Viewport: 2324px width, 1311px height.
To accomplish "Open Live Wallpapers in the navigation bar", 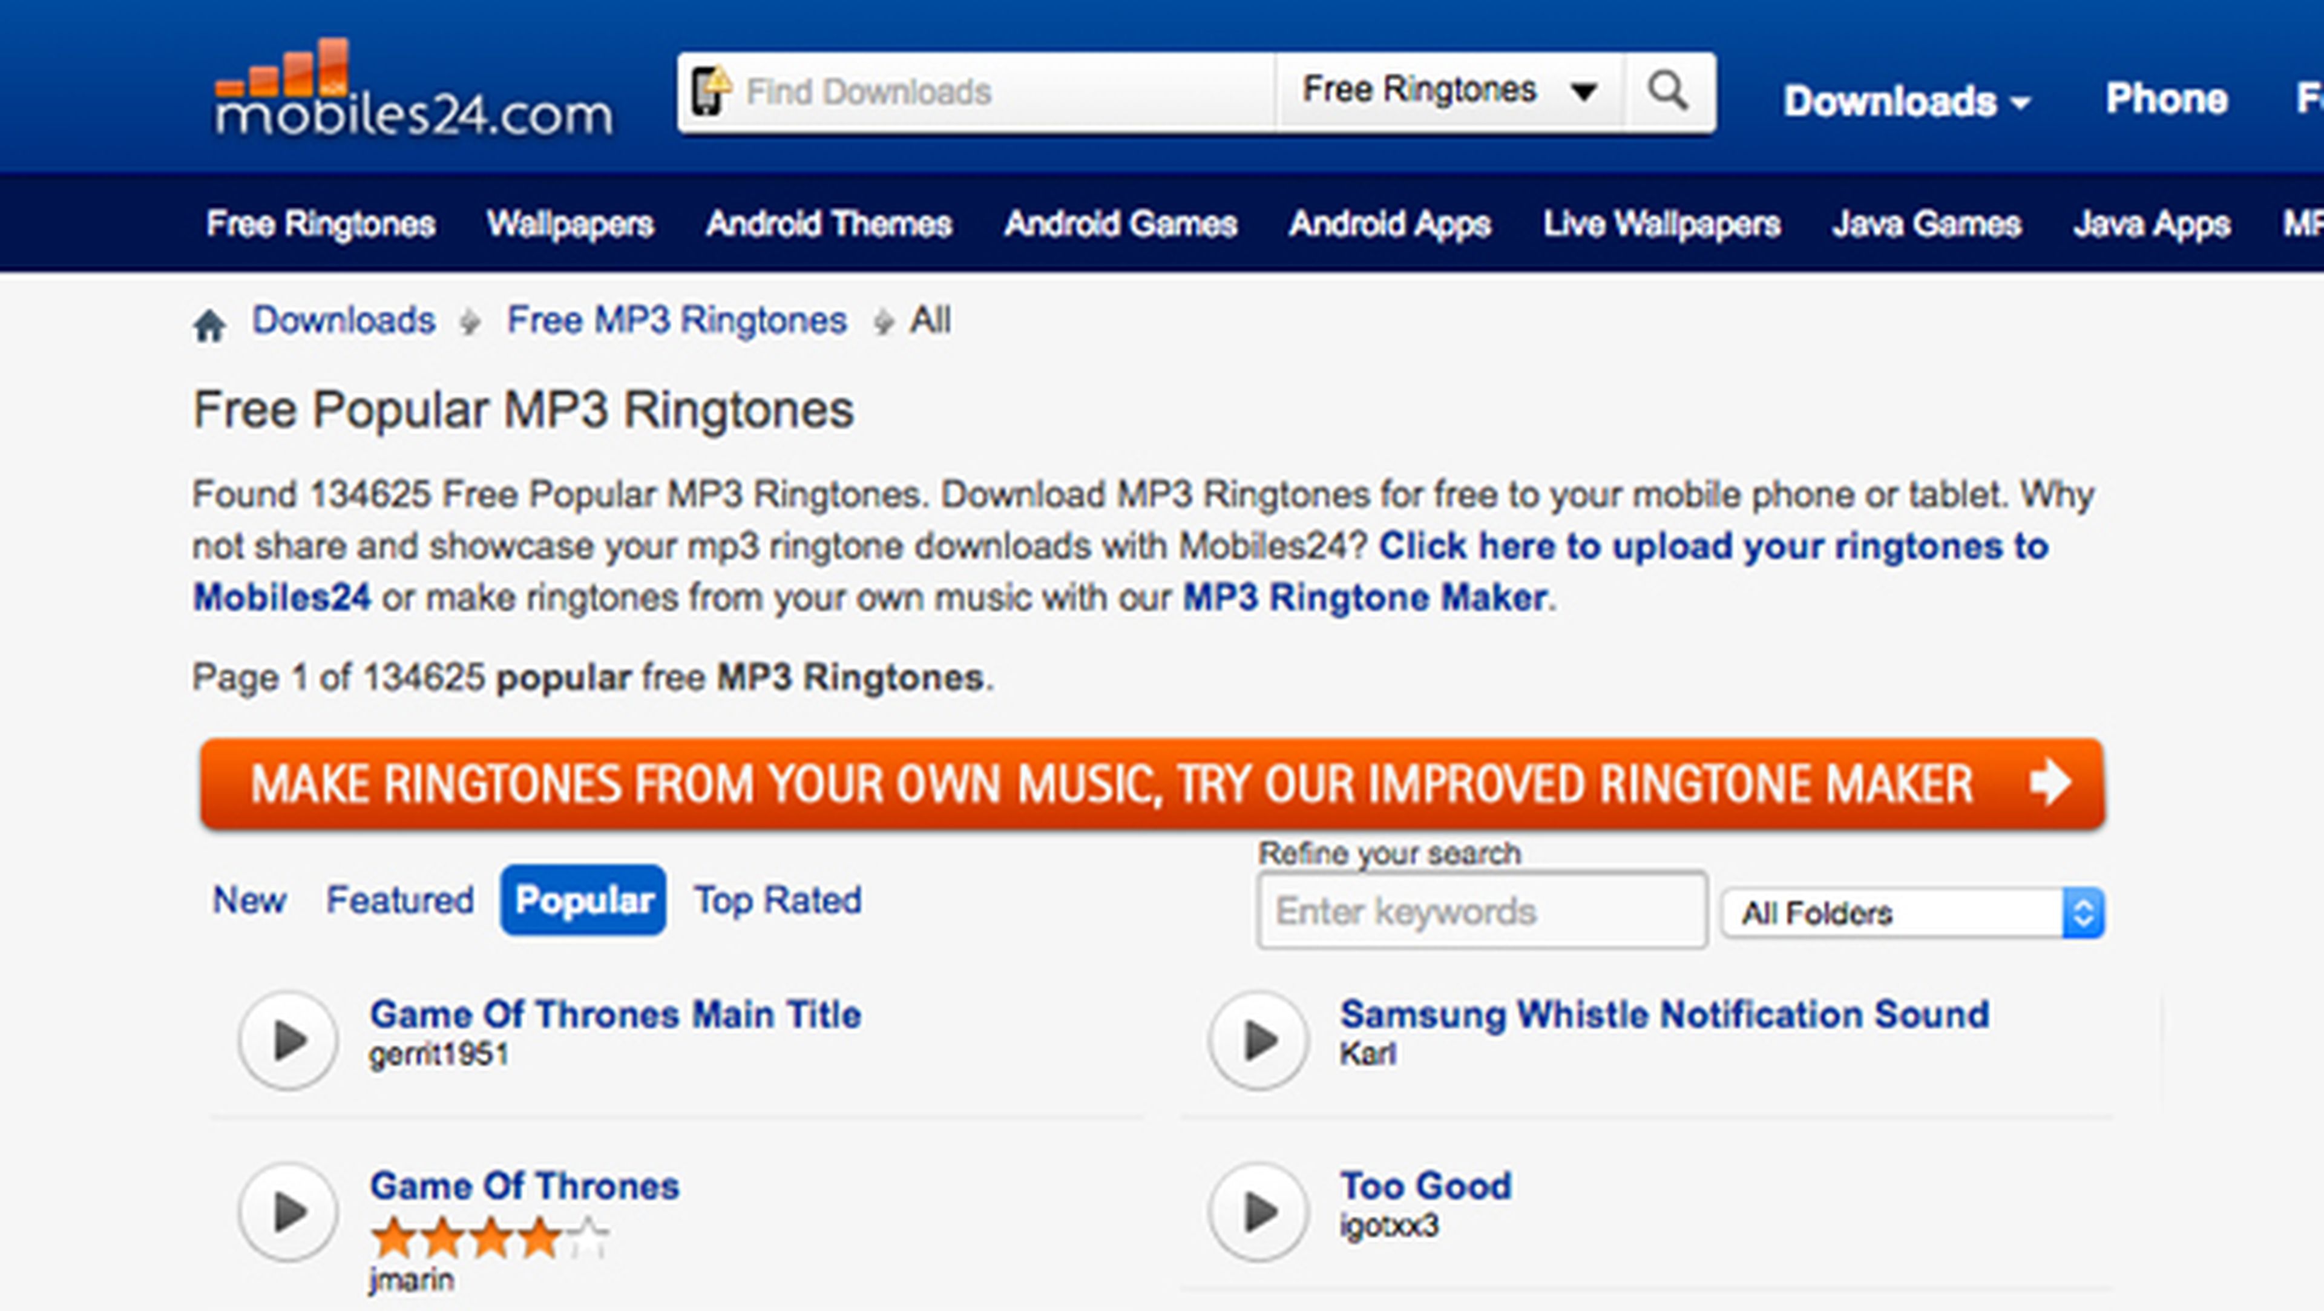I will tap(1661, 224).
